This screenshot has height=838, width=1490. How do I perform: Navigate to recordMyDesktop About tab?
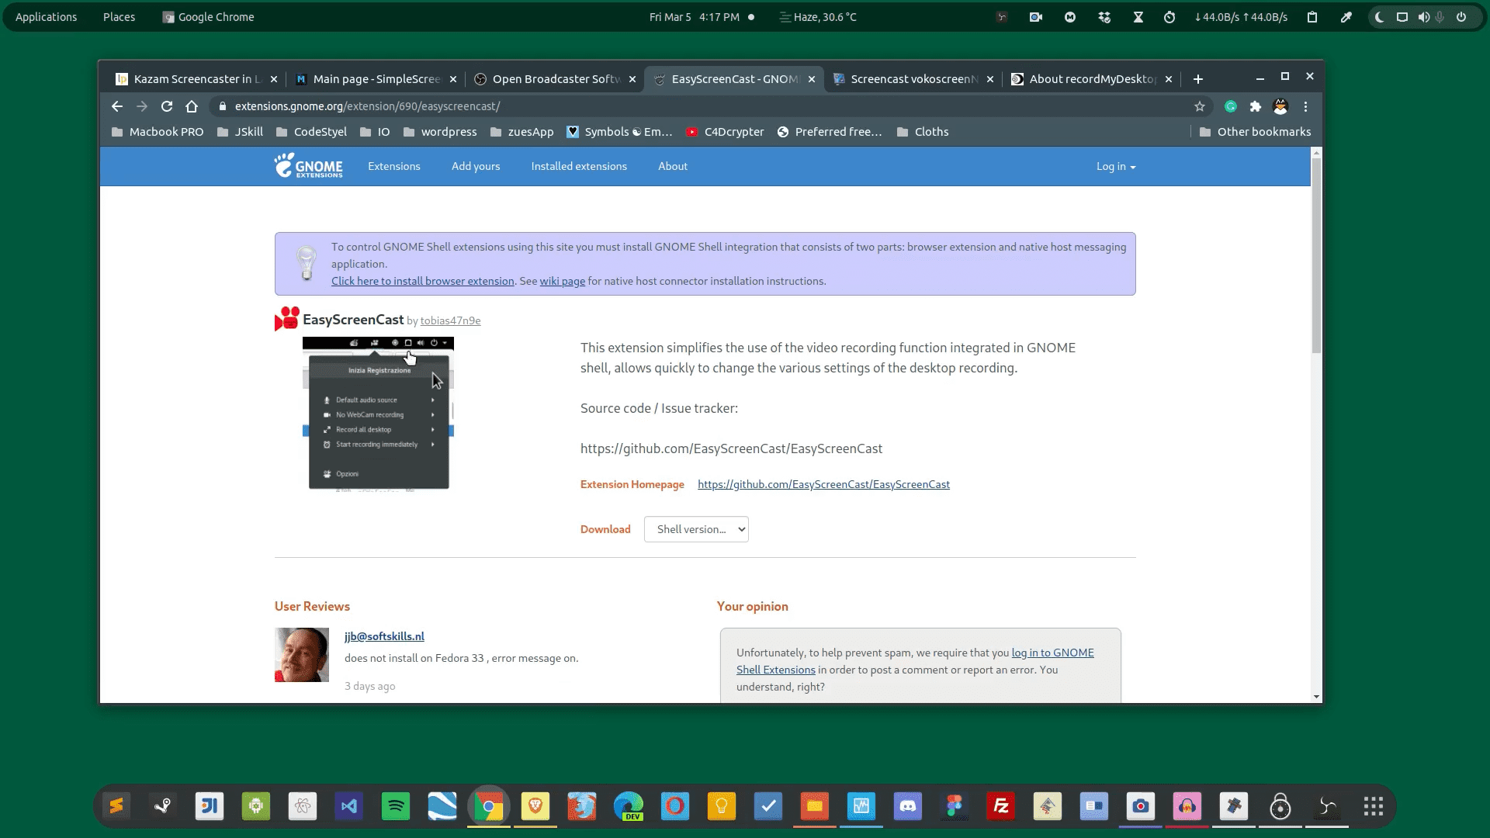coord(1088,79)
